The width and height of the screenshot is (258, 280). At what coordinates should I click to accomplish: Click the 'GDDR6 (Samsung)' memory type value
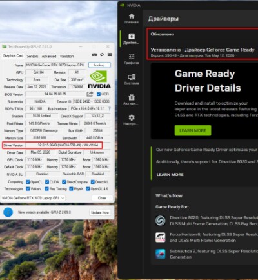tap(44, 130)
